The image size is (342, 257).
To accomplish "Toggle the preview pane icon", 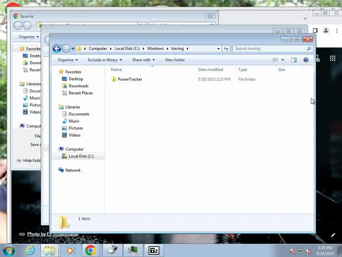I will [294, 60].
